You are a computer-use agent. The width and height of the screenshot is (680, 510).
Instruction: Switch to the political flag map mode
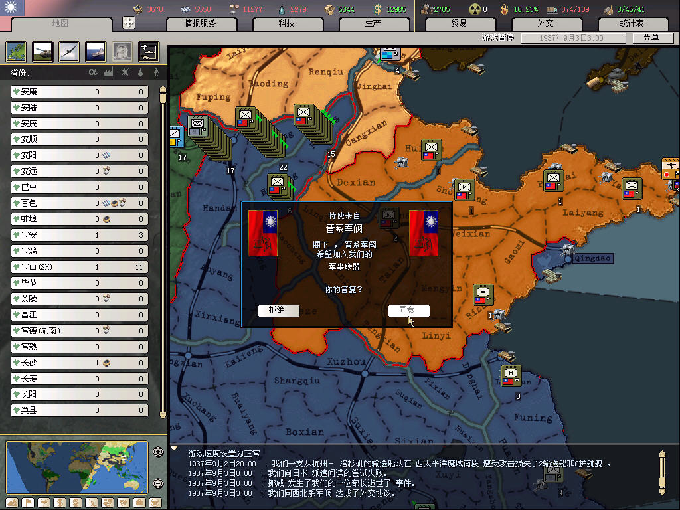(29, 503)
